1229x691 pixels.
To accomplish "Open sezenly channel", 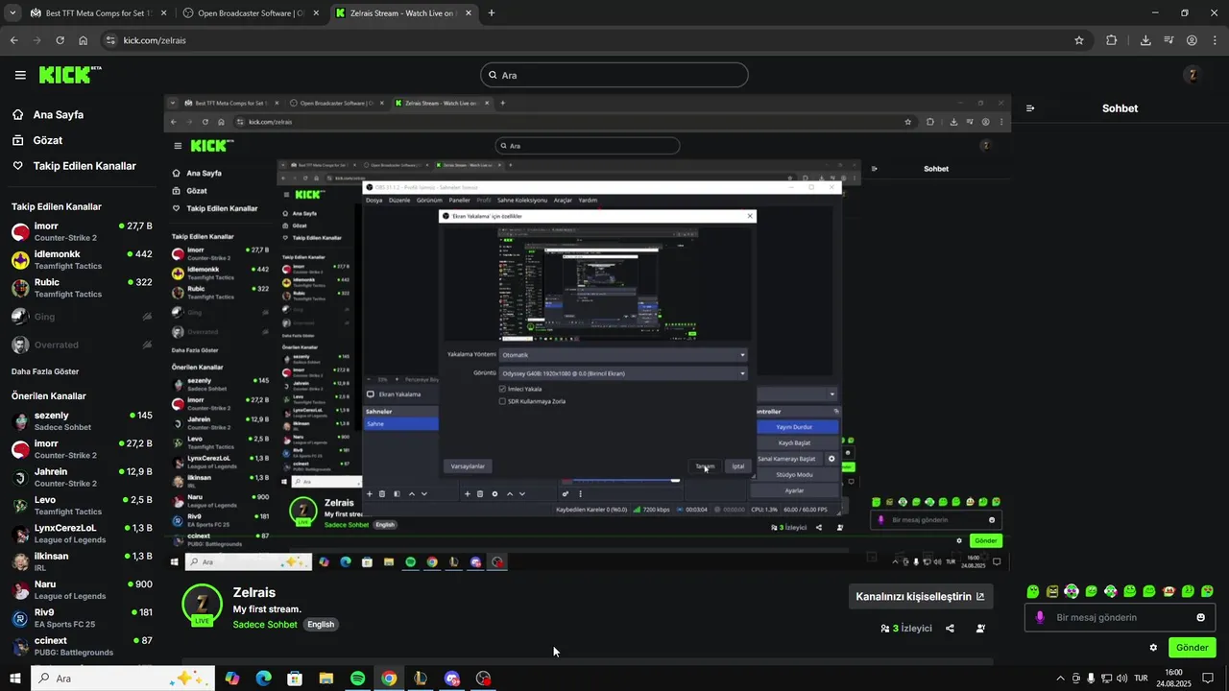I will pos(82,421).
